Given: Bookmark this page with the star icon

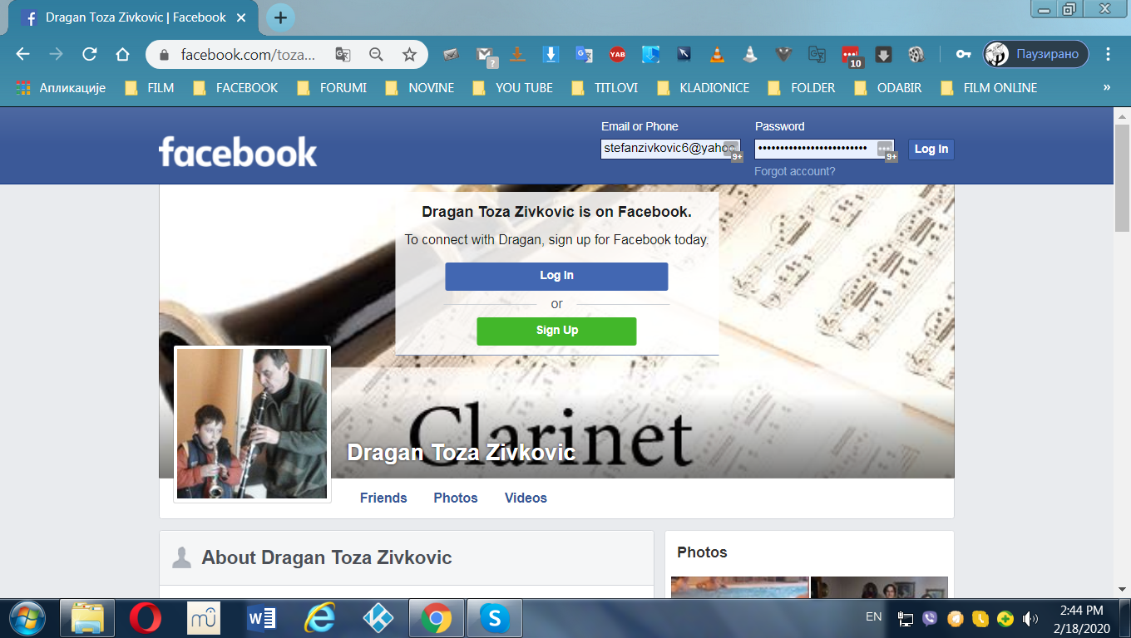Looking at the screenshot, I should pos(409,55).
